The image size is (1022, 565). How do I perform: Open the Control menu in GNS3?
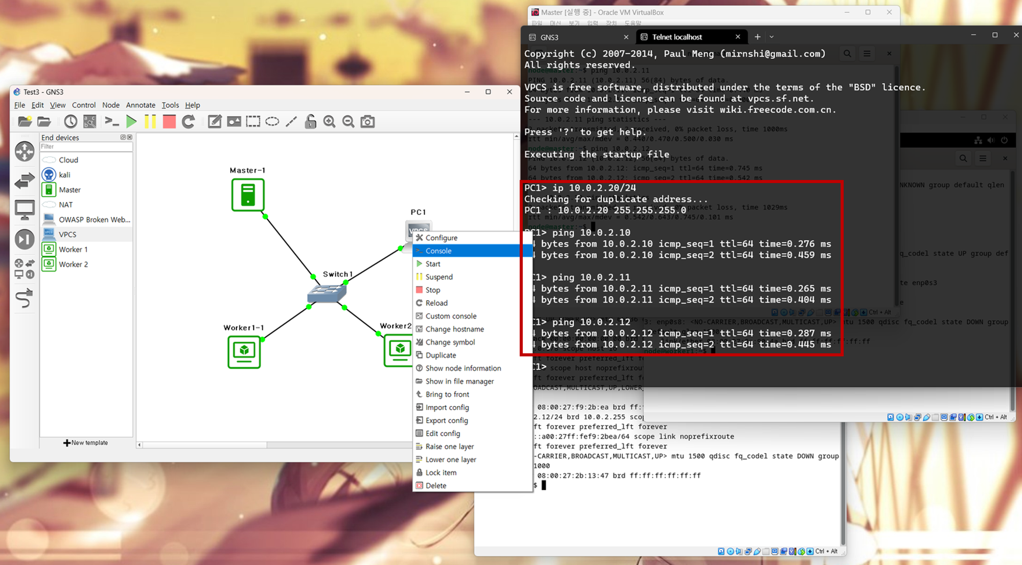point(84,105)
